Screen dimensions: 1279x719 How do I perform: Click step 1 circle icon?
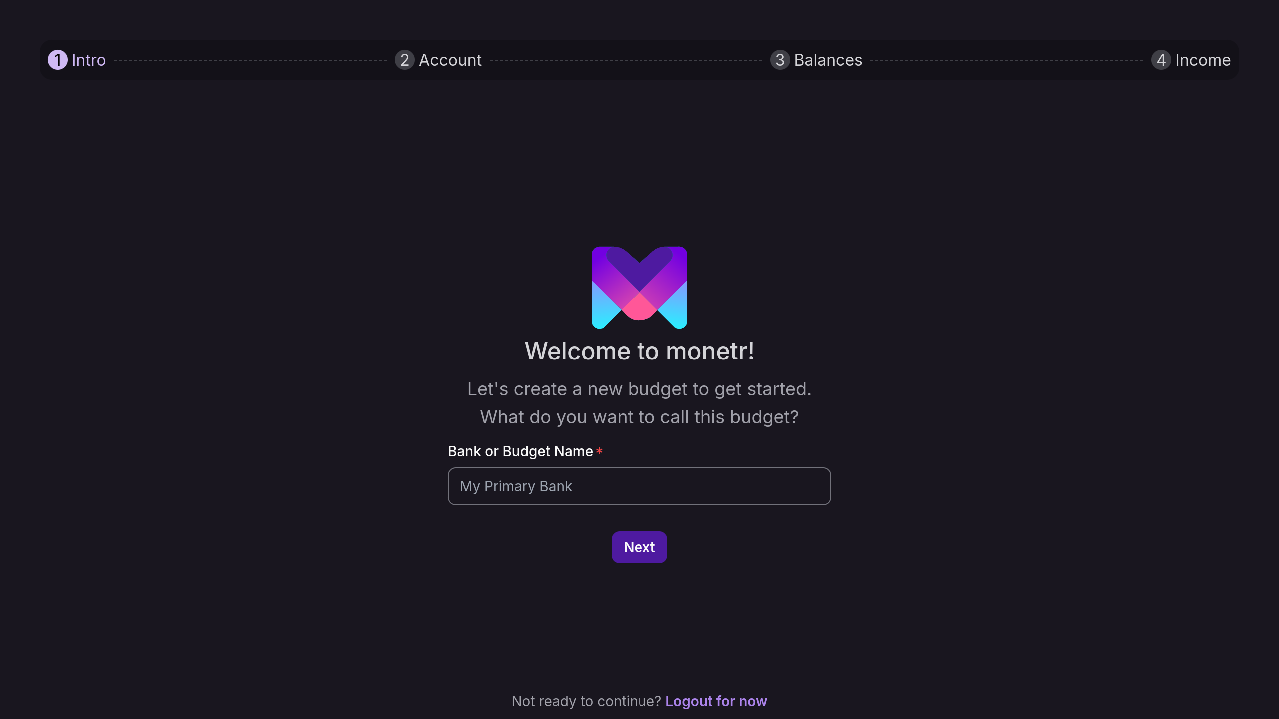coord(58,60)
